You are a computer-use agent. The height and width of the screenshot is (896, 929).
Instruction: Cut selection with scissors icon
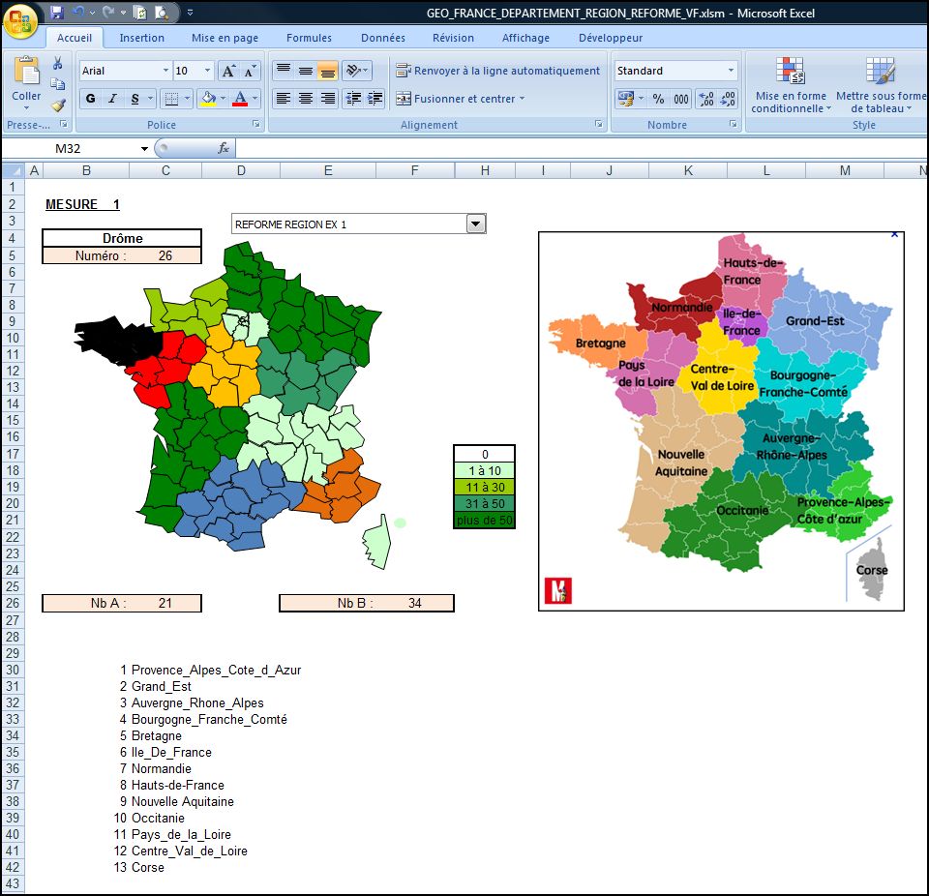pos(57,64)
